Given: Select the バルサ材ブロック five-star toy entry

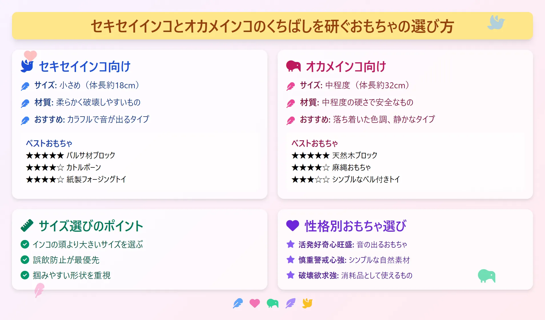Looking at the screenshot, I should (71, 155).
